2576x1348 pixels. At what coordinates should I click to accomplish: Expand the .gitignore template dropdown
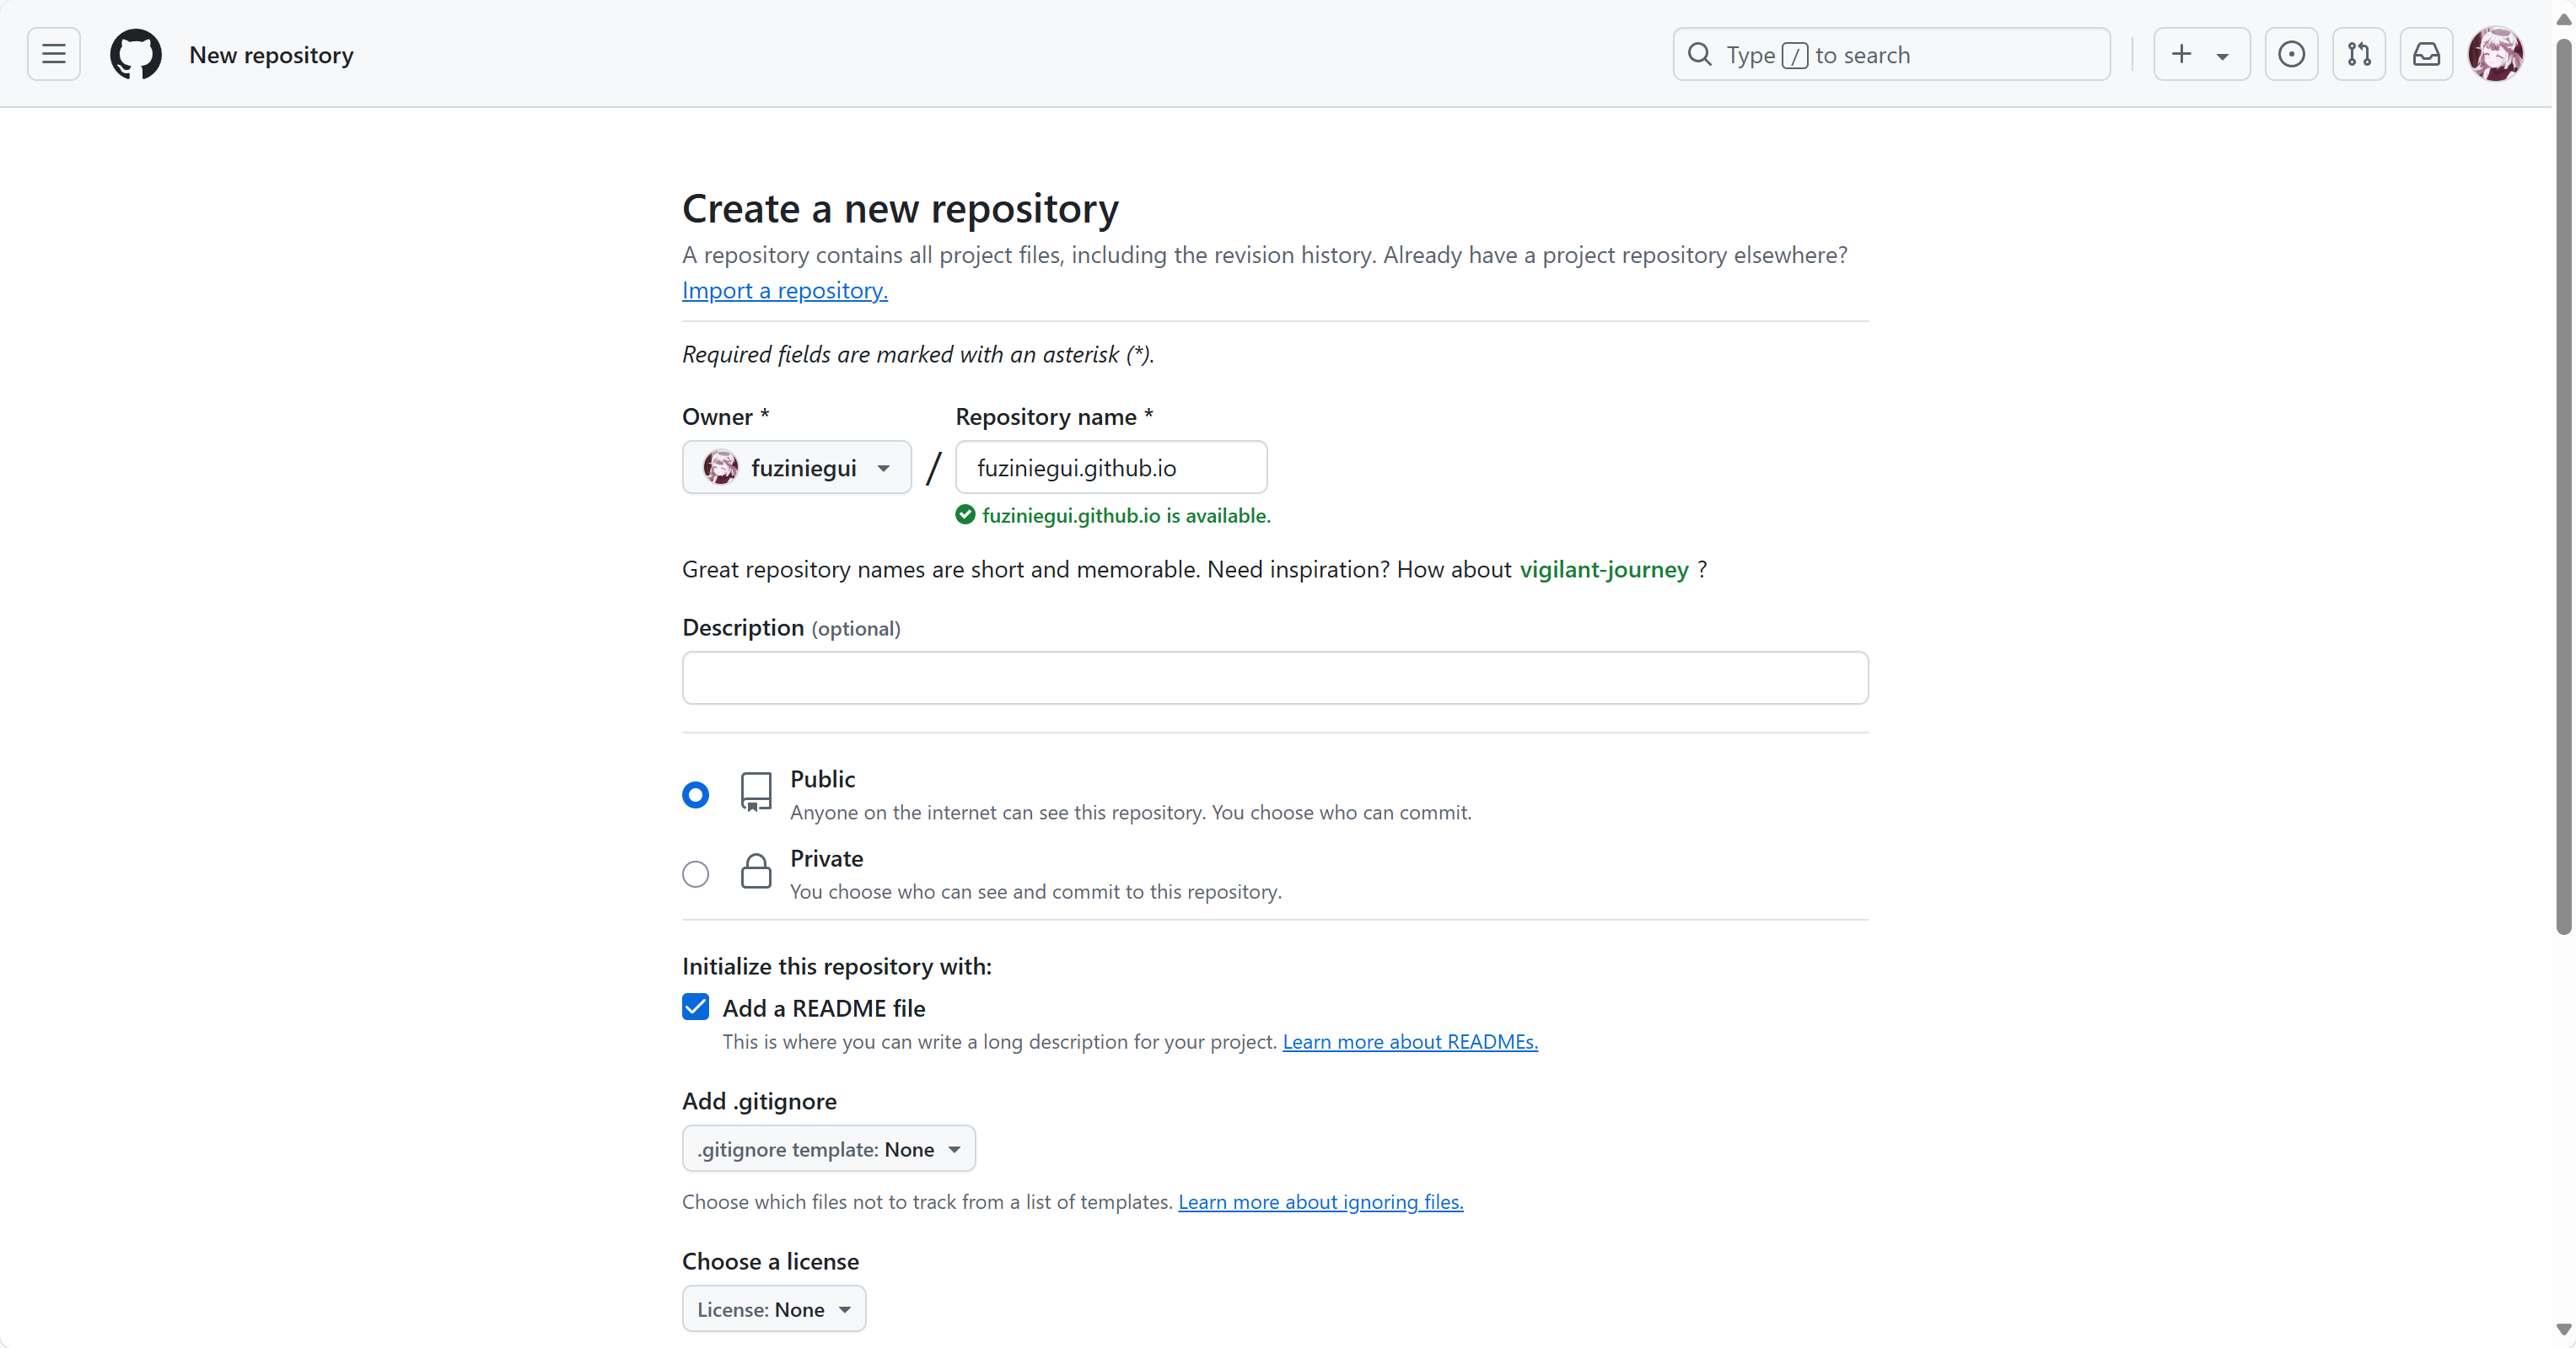828,1149
